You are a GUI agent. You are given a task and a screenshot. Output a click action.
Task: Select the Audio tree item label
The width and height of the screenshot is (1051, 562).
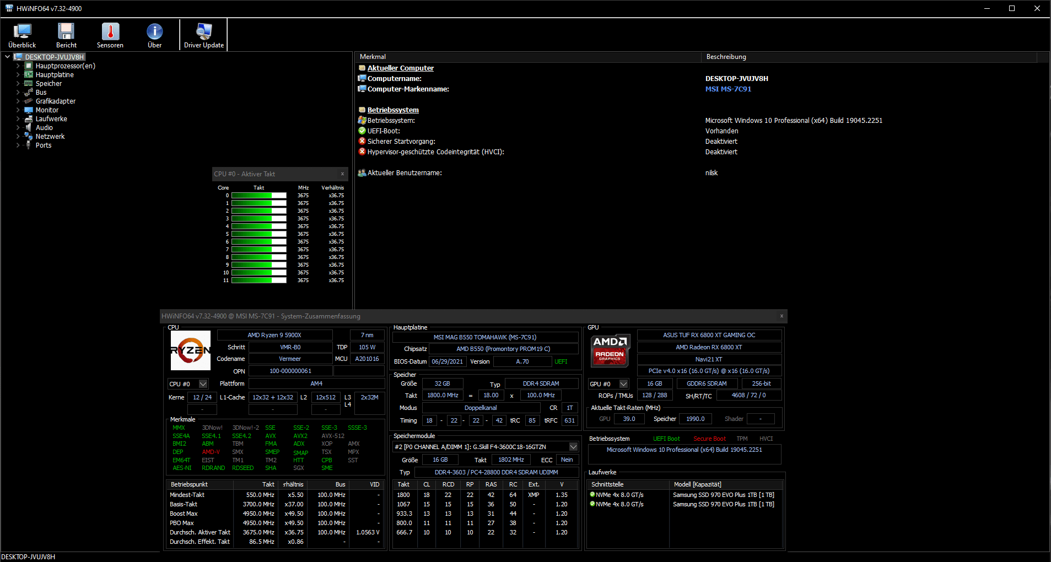tap(44, 128)
